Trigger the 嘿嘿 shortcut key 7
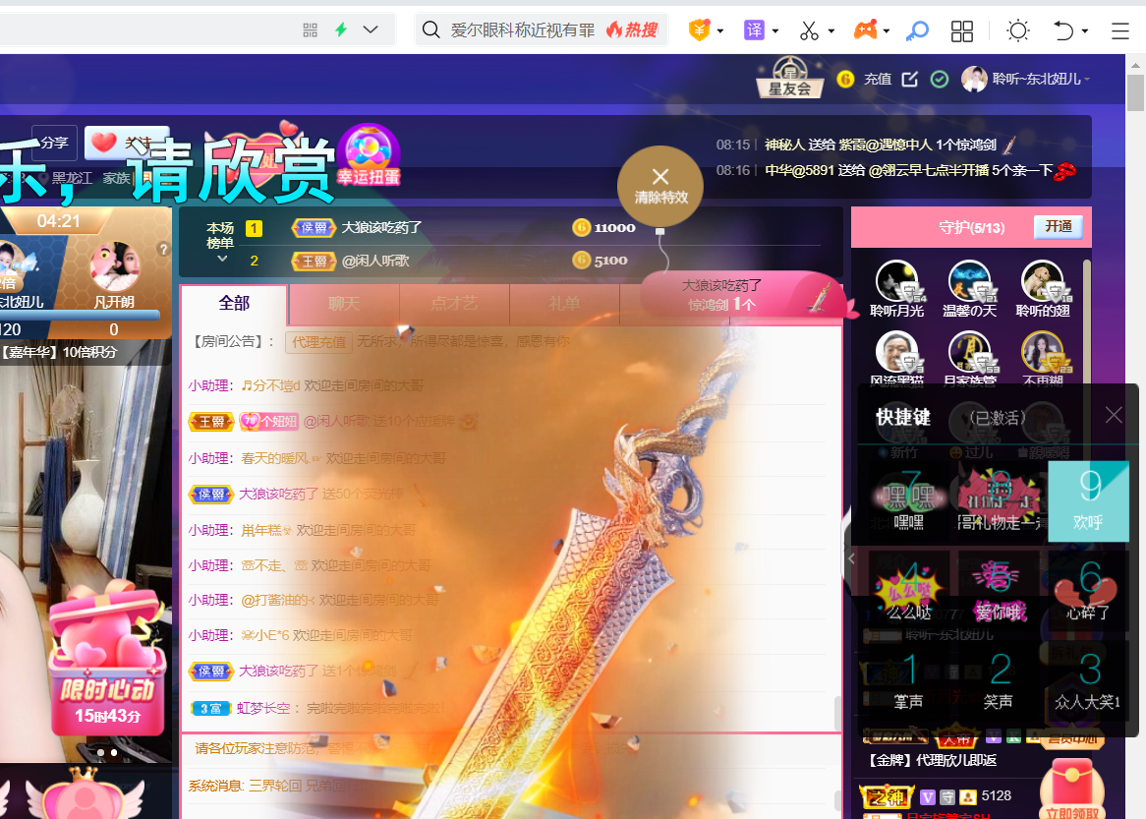The width and height of the screenshot is (1146, 819). (908, 500)
